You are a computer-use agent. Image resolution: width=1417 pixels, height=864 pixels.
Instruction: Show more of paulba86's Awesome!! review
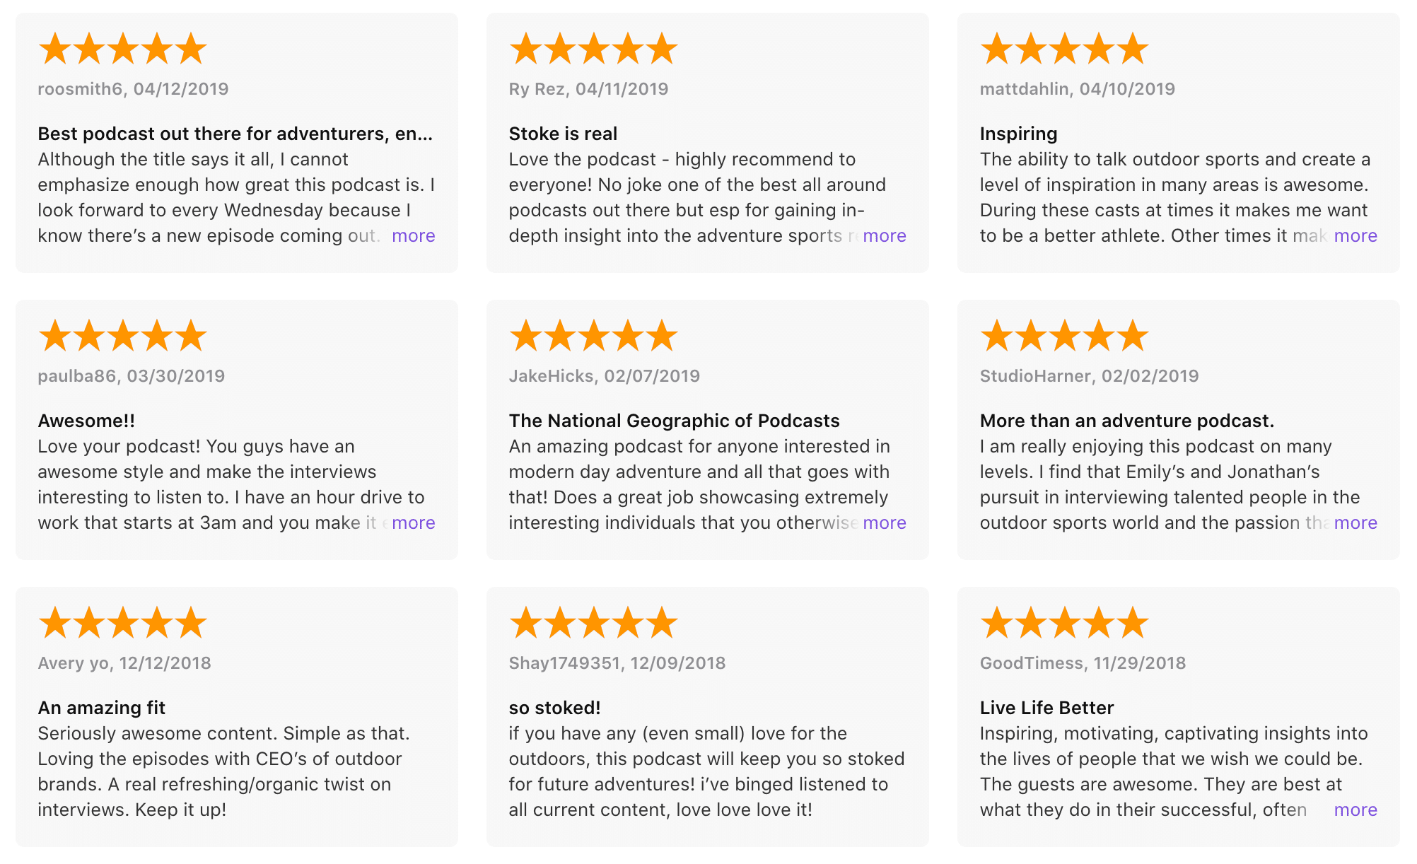click(x=413, y=523)
